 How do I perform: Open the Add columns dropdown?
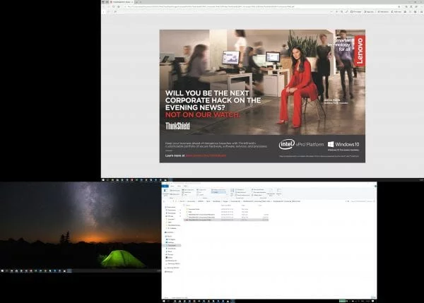[241, 192]
